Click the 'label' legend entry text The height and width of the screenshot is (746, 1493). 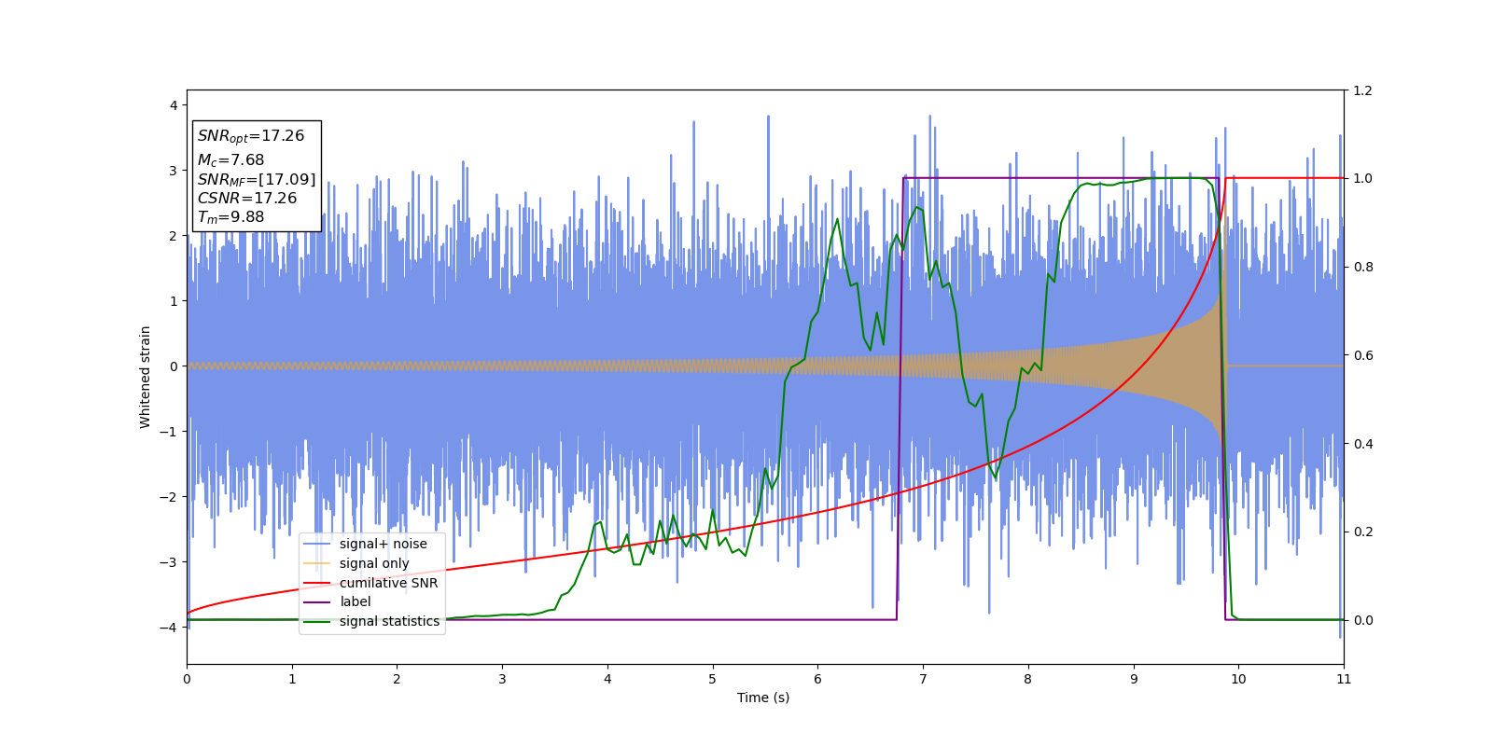pyautogui.click(x=355, y=601)
